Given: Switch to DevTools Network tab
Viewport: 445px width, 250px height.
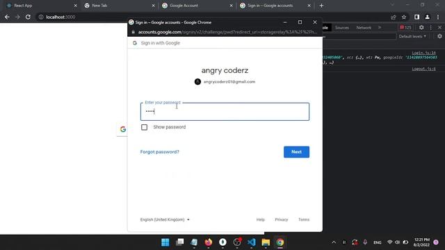Looking at the screenshot, I should [x=364, y=28].
